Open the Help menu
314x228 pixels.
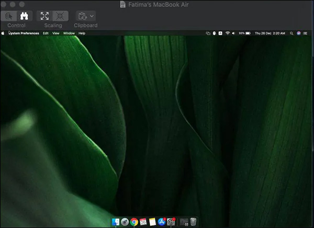tap(82, 33)
